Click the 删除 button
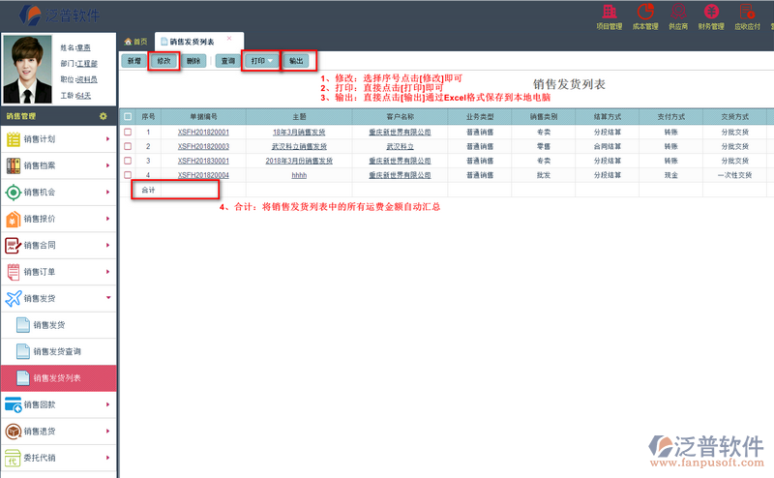The width and height of the screenshot is (774, 478). (193, 61)
